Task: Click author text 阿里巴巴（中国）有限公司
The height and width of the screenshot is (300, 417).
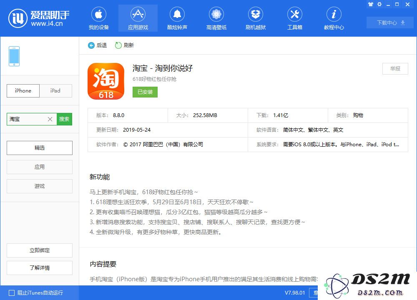Action: point(173,145)
